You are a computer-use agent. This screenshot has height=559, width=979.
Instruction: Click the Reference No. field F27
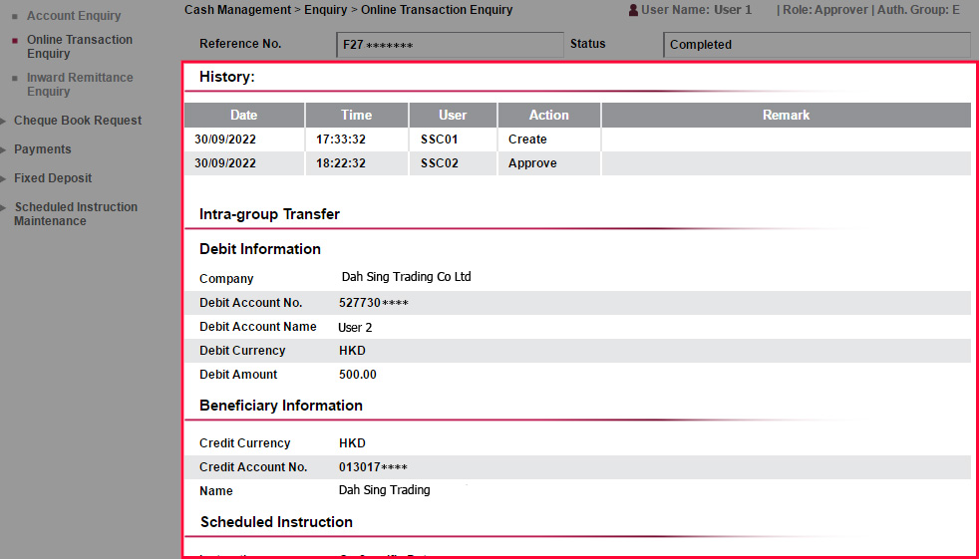(x=450, y=45)
